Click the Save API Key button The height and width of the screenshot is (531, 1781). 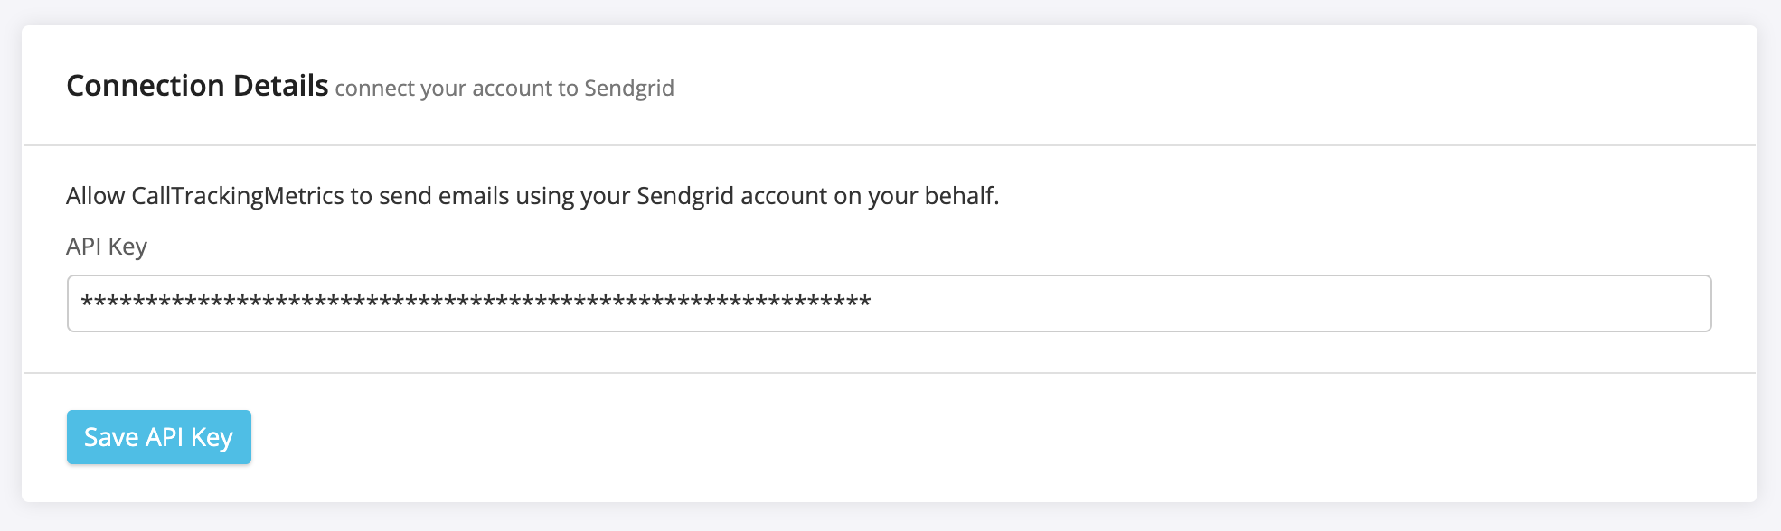pyautogui.click(x=158, y=437)
